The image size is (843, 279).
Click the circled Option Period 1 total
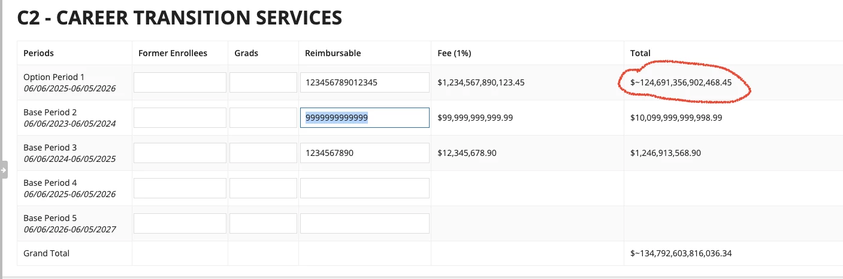pos(681,82)
